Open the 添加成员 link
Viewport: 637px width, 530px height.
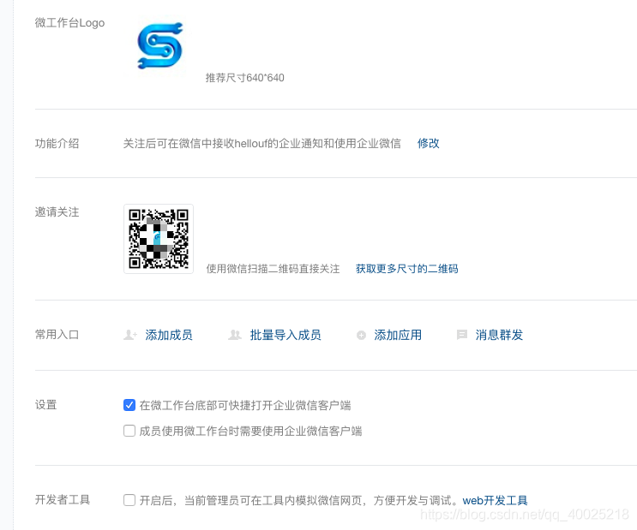click(x=169, y=335)
